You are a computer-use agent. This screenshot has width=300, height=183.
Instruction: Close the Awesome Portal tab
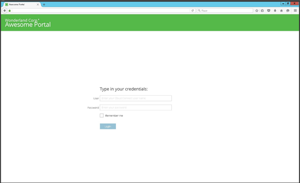coord(38,4)
